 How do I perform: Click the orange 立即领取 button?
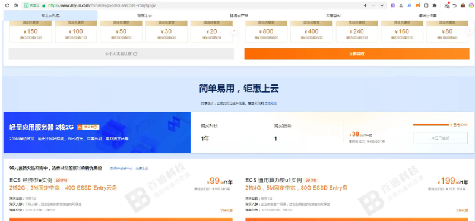point(357,54)
